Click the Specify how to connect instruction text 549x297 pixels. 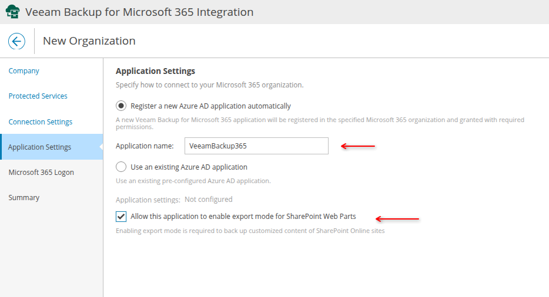coord(209,85)
